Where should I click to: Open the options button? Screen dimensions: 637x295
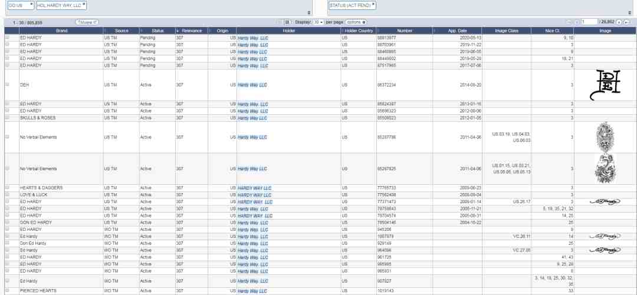point(356,22)
